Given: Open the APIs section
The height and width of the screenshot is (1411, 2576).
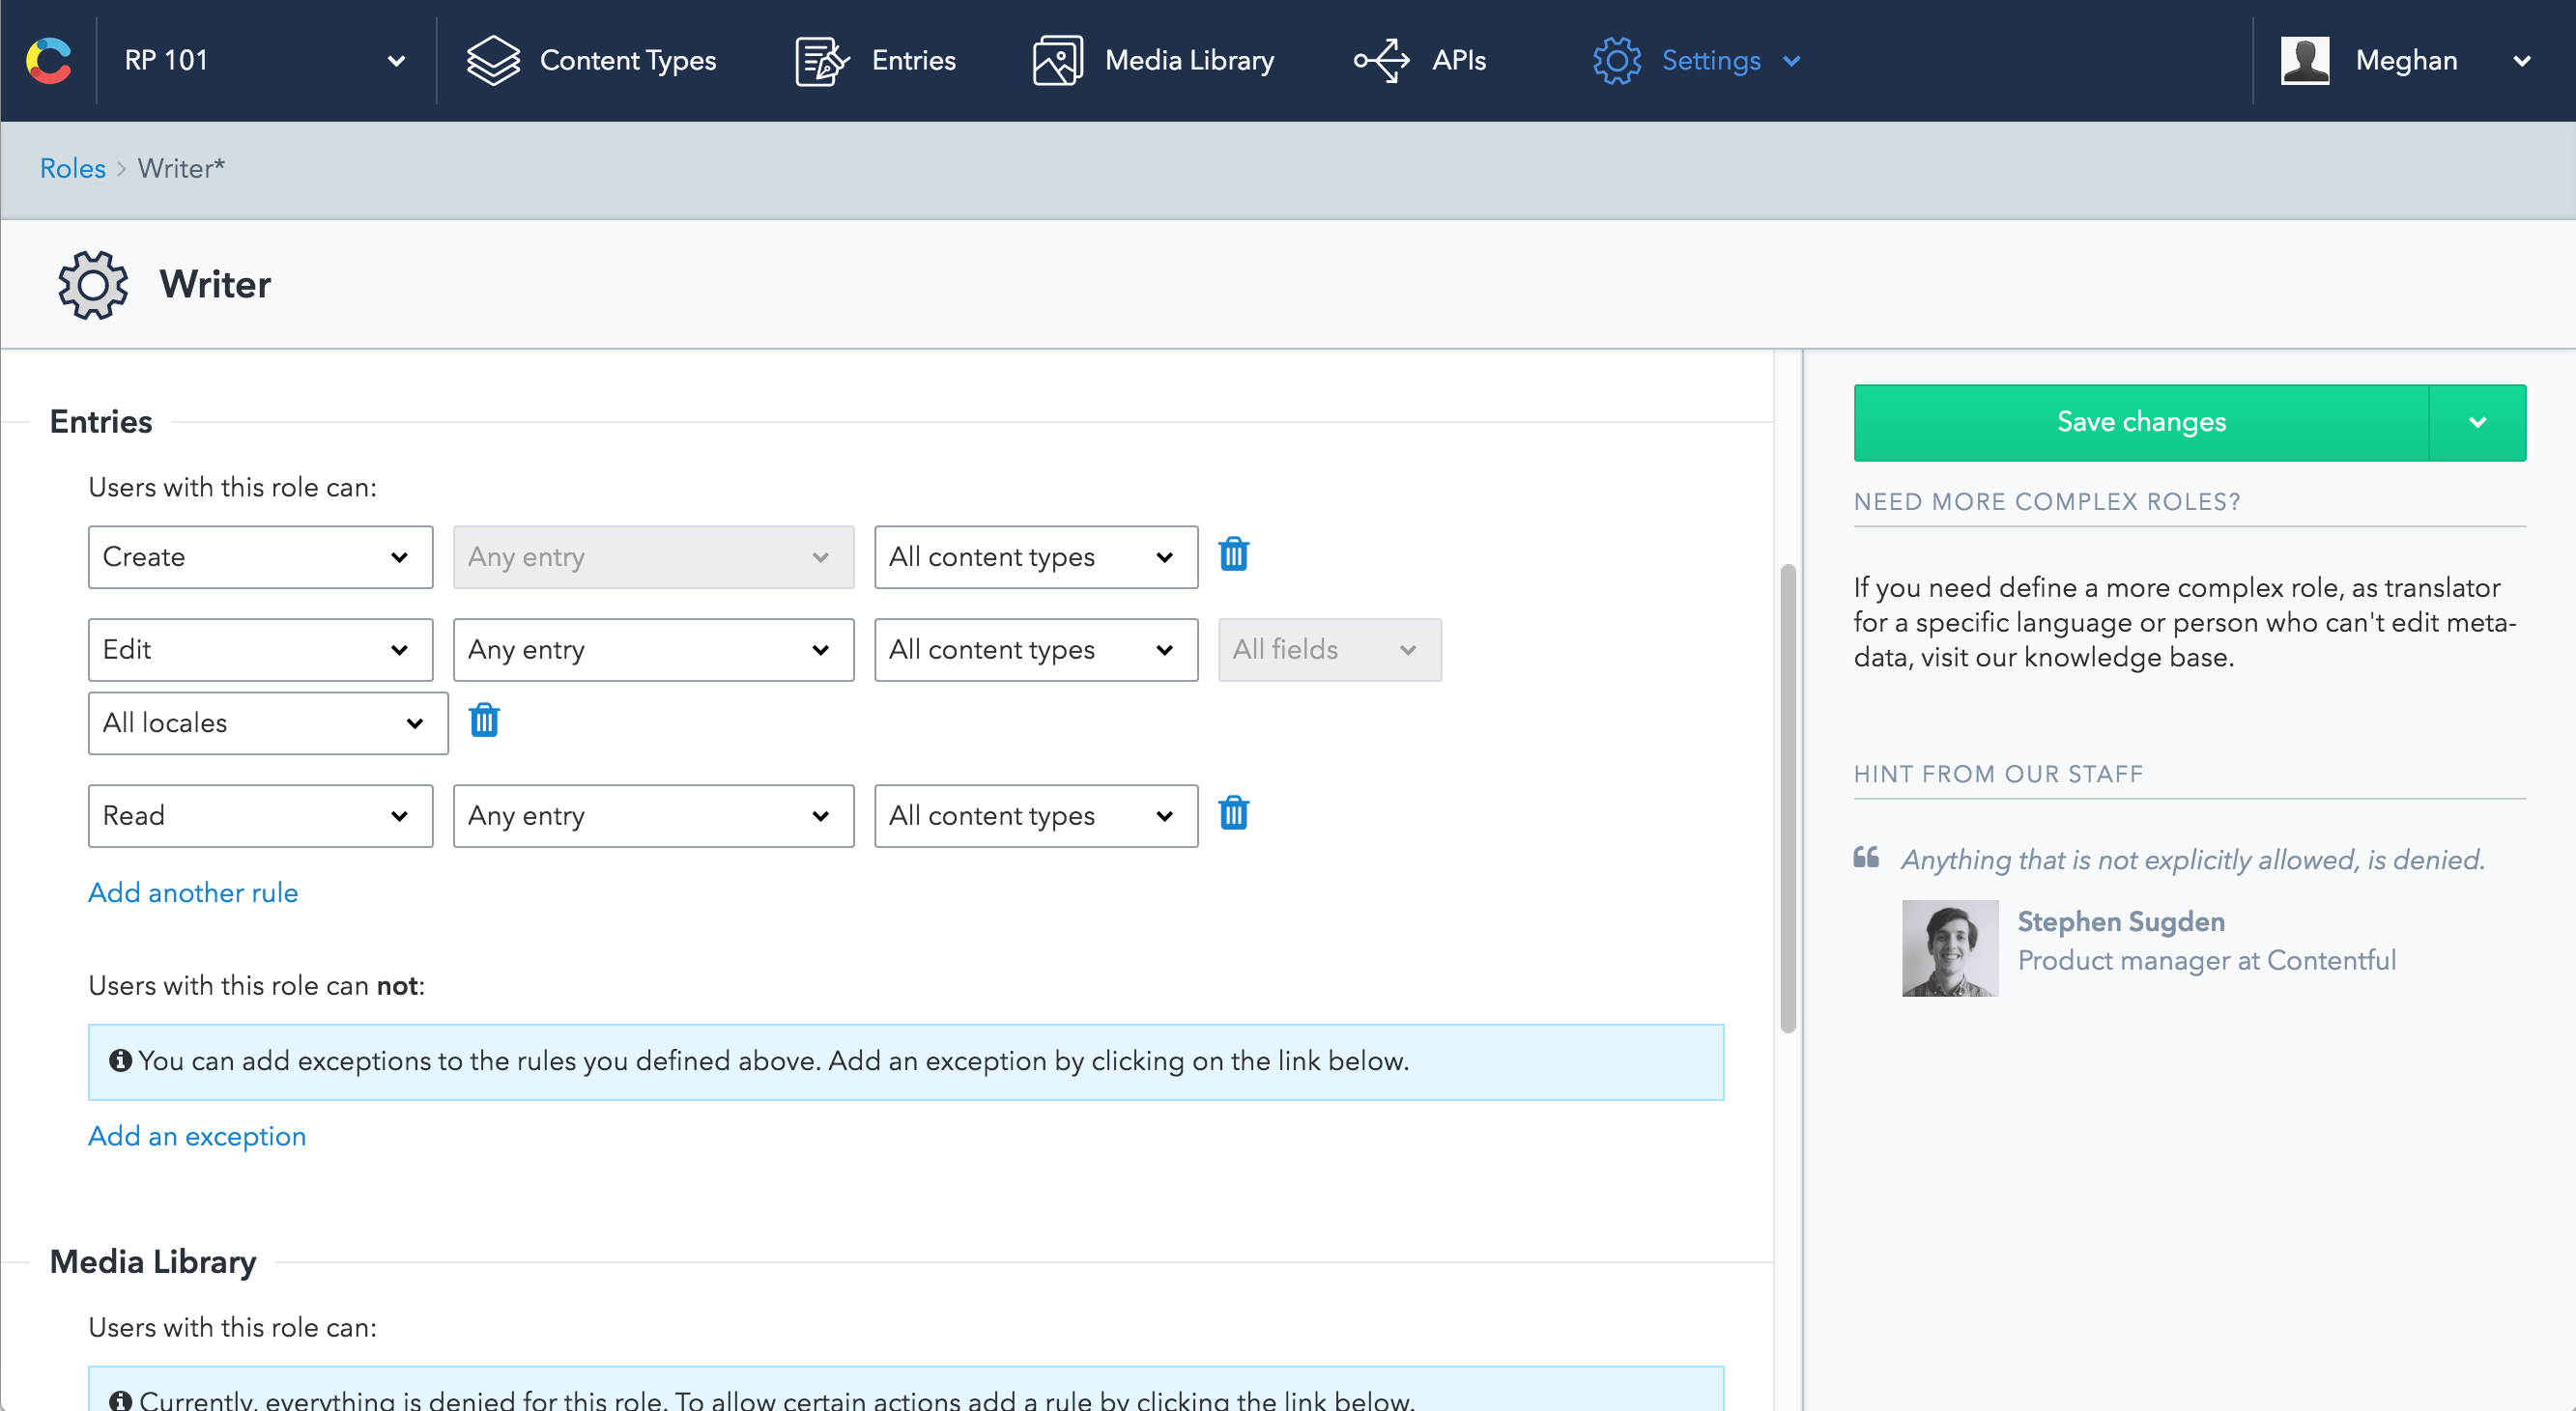Looking at the screenshot, I should (1420, 60).
